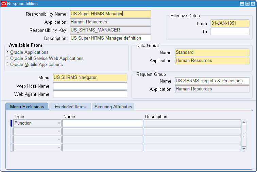
Task: Click the Human Resources Application field below Responsibility Name
Action: coord(110,22)
